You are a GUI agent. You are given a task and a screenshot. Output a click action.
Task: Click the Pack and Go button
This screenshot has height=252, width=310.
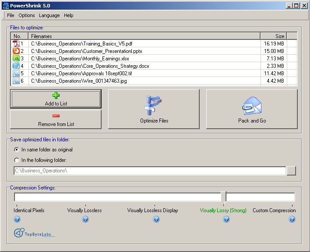pos(252,109)
